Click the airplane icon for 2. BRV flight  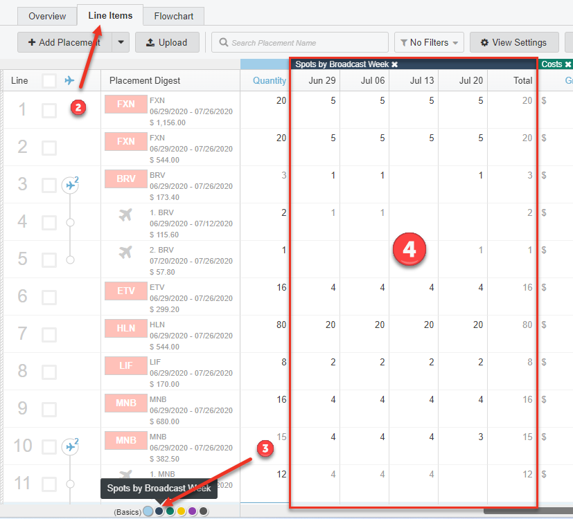(125, 253)
